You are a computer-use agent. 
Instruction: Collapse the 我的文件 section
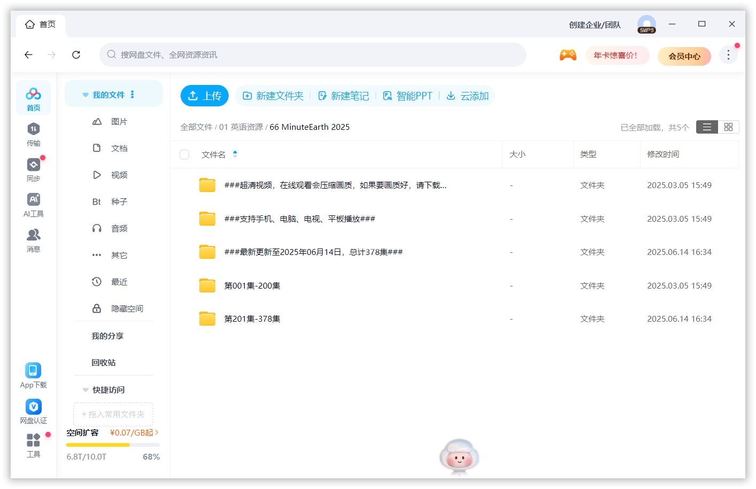pyautogui.click(x=85, y=95)
